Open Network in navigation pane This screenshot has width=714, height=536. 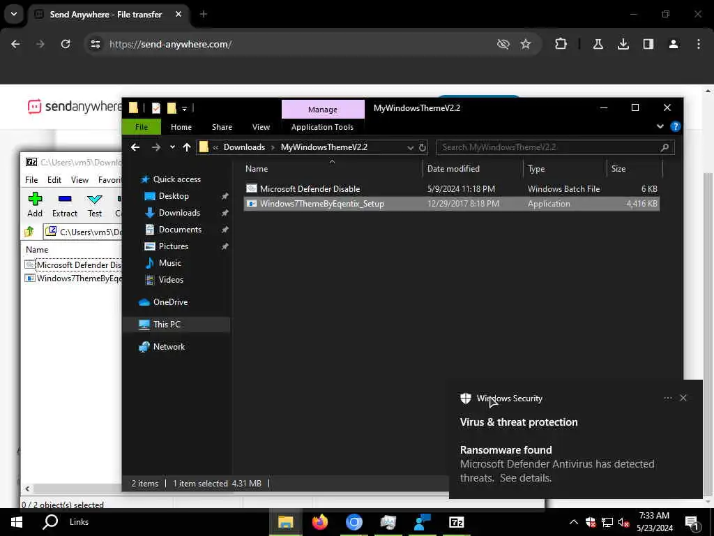click(x=169, y=347)
